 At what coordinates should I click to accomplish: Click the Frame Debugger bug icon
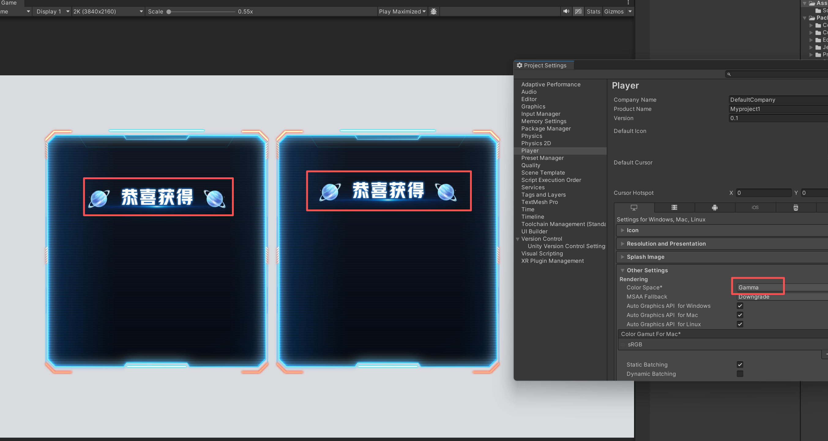433,11
